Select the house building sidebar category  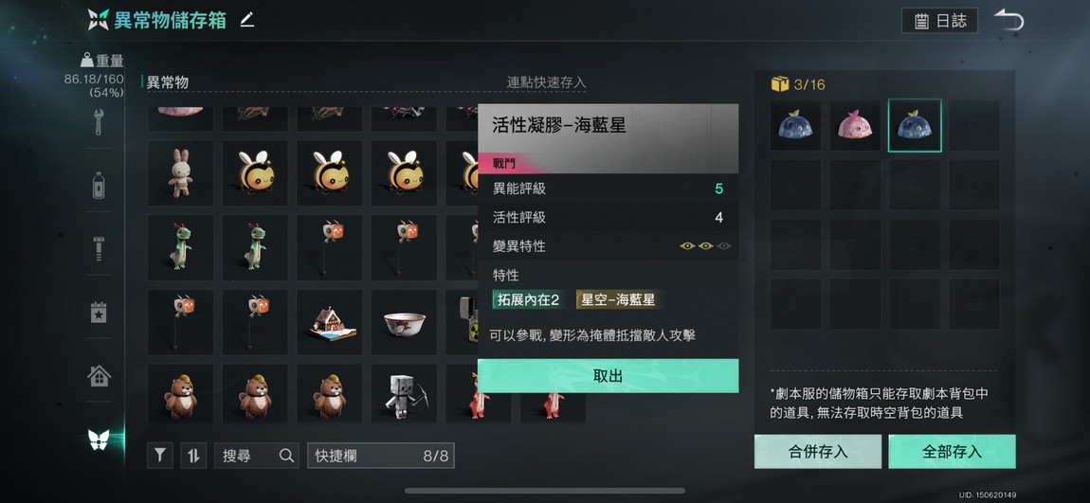pos(99,376)
